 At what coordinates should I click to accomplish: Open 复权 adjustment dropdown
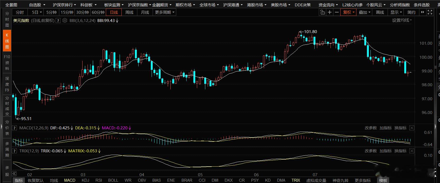pyautogui.click(x=348, y=12)
